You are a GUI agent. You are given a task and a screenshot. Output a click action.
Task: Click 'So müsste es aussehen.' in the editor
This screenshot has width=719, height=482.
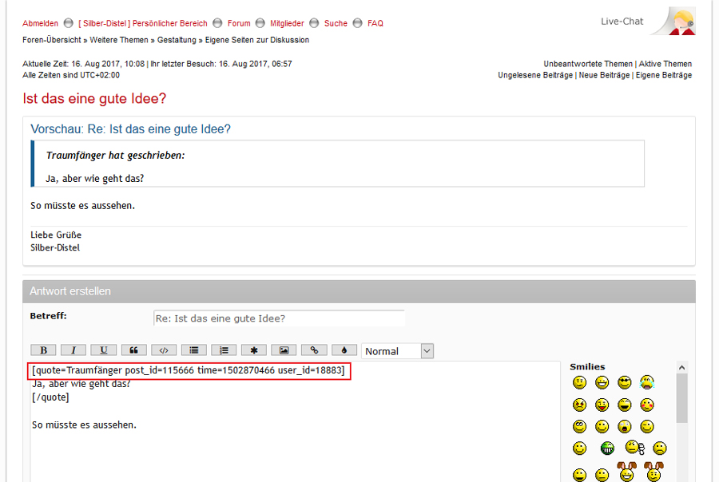coord(85,425)
